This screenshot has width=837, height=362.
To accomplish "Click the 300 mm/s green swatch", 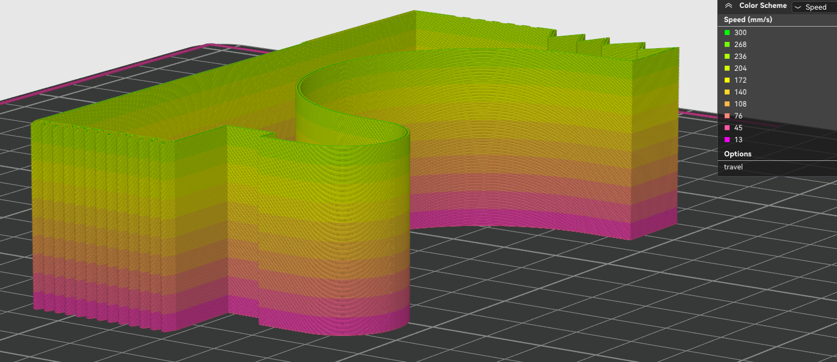I will click(x=727, y=33).
